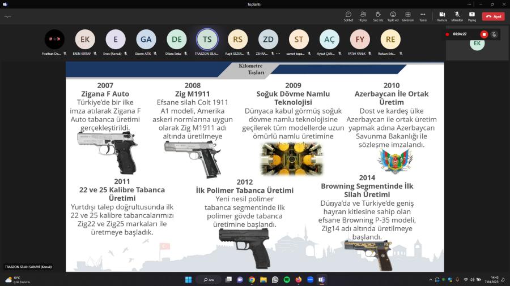
Task: Open title bar more options ellipsis
Action: coord(469,4)
